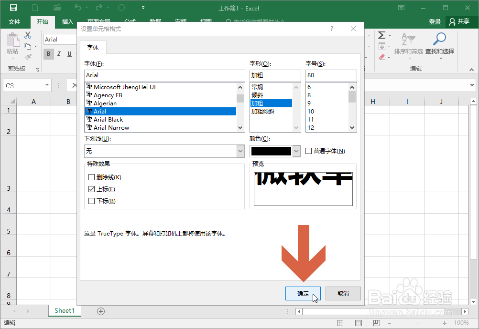
Task: Click the 字体 tab in the dialog
Action: [x=93, y=47]
